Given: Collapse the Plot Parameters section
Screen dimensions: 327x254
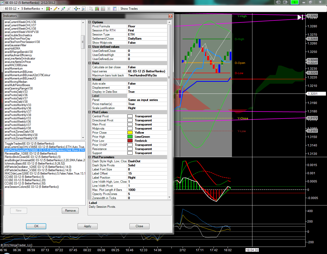Looking at the screenshot, I should [x=90, y=157].
